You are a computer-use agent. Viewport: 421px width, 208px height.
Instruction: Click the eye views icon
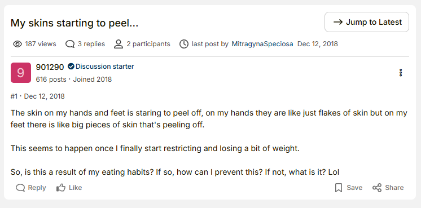tap(17, 44)
